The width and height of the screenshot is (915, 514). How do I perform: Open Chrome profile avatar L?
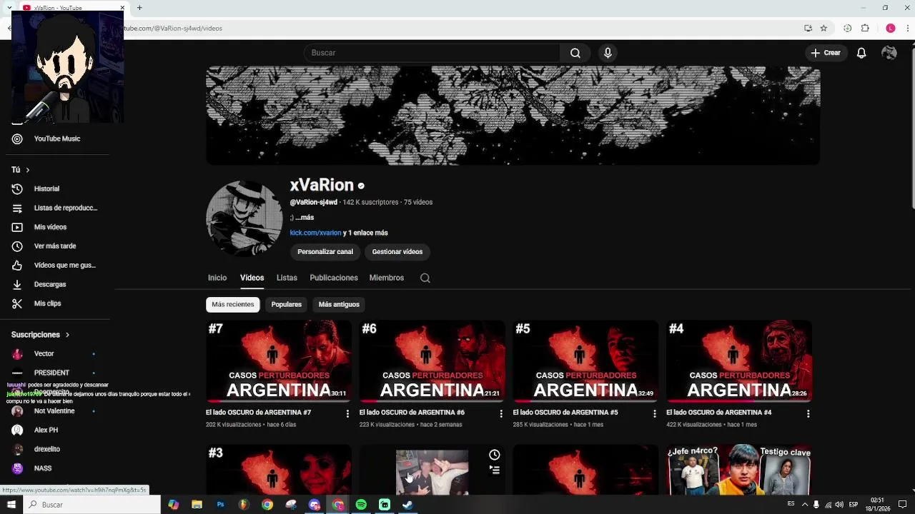890,28
